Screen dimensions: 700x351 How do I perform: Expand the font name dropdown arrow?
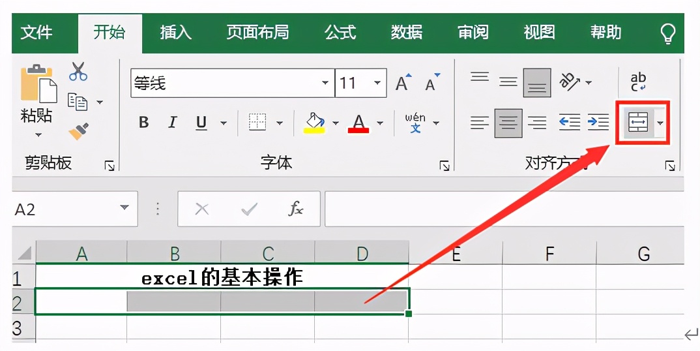(x=325, y=83)
